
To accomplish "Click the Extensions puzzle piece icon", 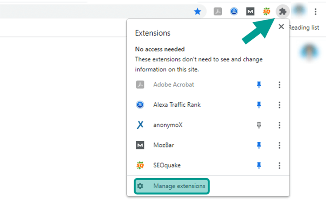I will 282,11.
